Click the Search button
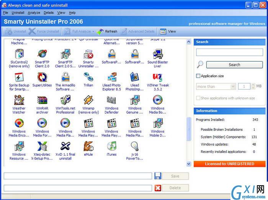268x200 pixels. (x=234, y=65)
